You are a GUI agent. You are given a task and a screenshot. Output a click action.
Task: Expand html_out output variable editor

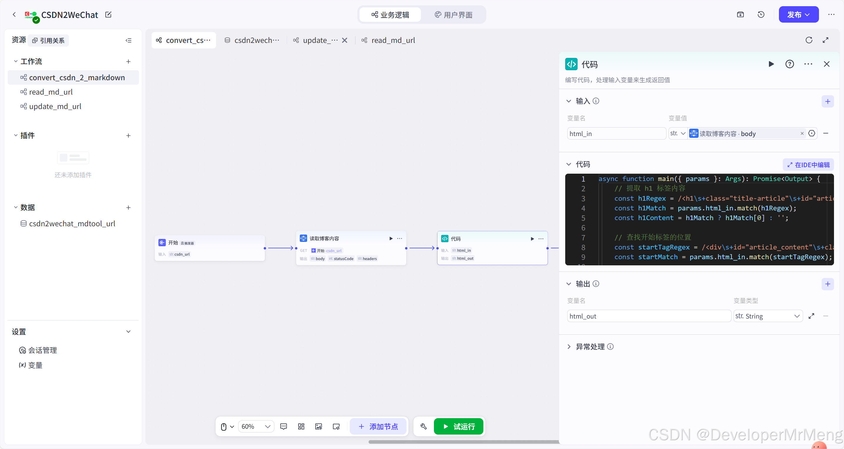pos(811,316)
